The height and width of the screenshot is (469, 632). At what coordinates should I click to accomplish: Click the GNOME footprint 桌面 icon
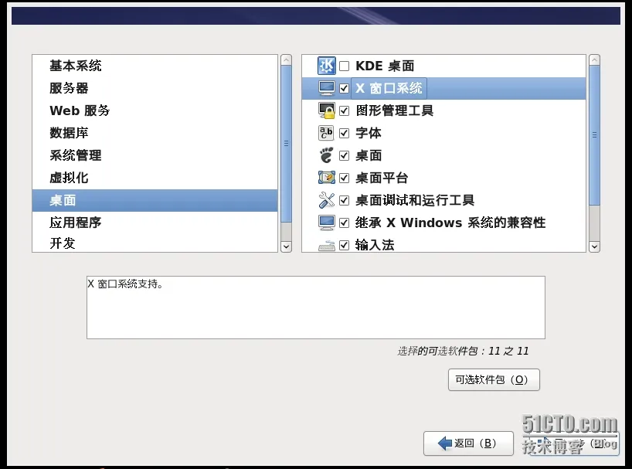(327, 155)
